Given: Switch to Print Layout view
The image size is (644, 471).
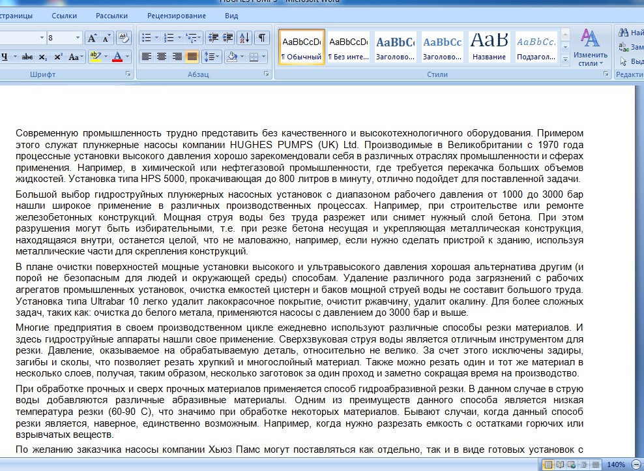Looking at the screenshot, I should click(x=548, y=465).
